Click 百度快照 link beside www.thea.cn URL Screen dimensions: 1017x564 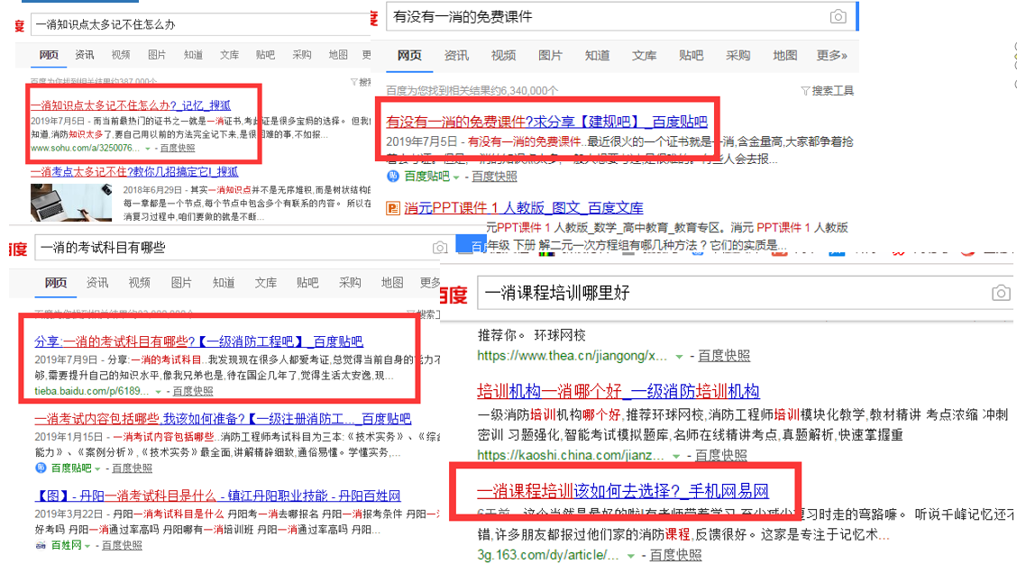tap(723, 356)
